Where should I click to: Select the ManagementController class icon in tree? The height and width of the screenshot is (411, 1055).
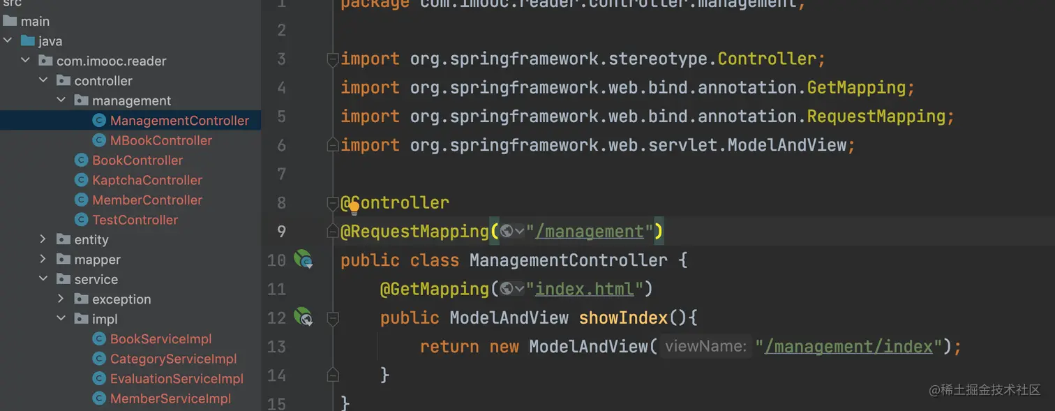[99, 121]
